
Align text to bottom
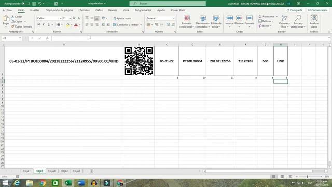(x=97, y=18)
